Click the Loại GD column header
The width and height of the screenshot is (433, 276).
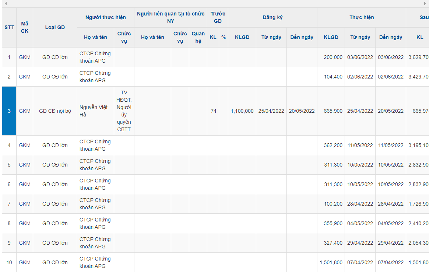55,27
